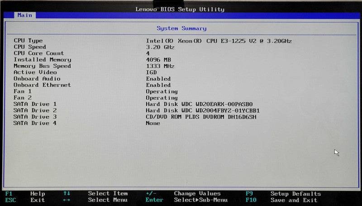Click the 'CPU Core Count' label

pos(39,53)
